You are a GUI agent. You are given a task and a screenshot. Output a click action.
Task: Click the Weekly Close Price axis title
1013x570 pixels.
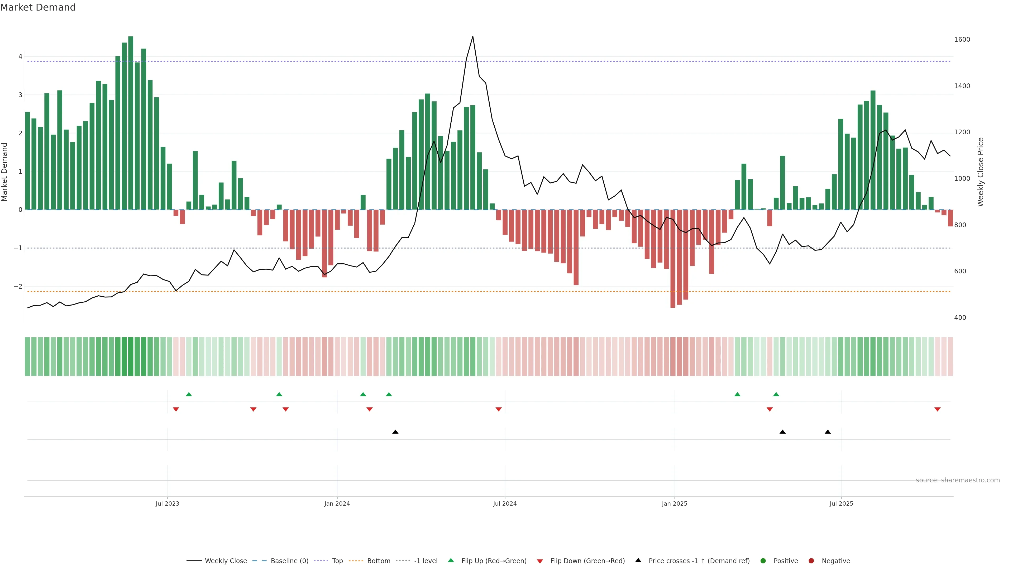pyautogui.click(x=980, y=172)
